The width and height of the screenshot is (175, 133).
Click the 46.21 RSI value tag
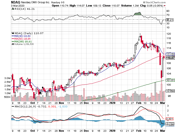click(x=169, y=20)
